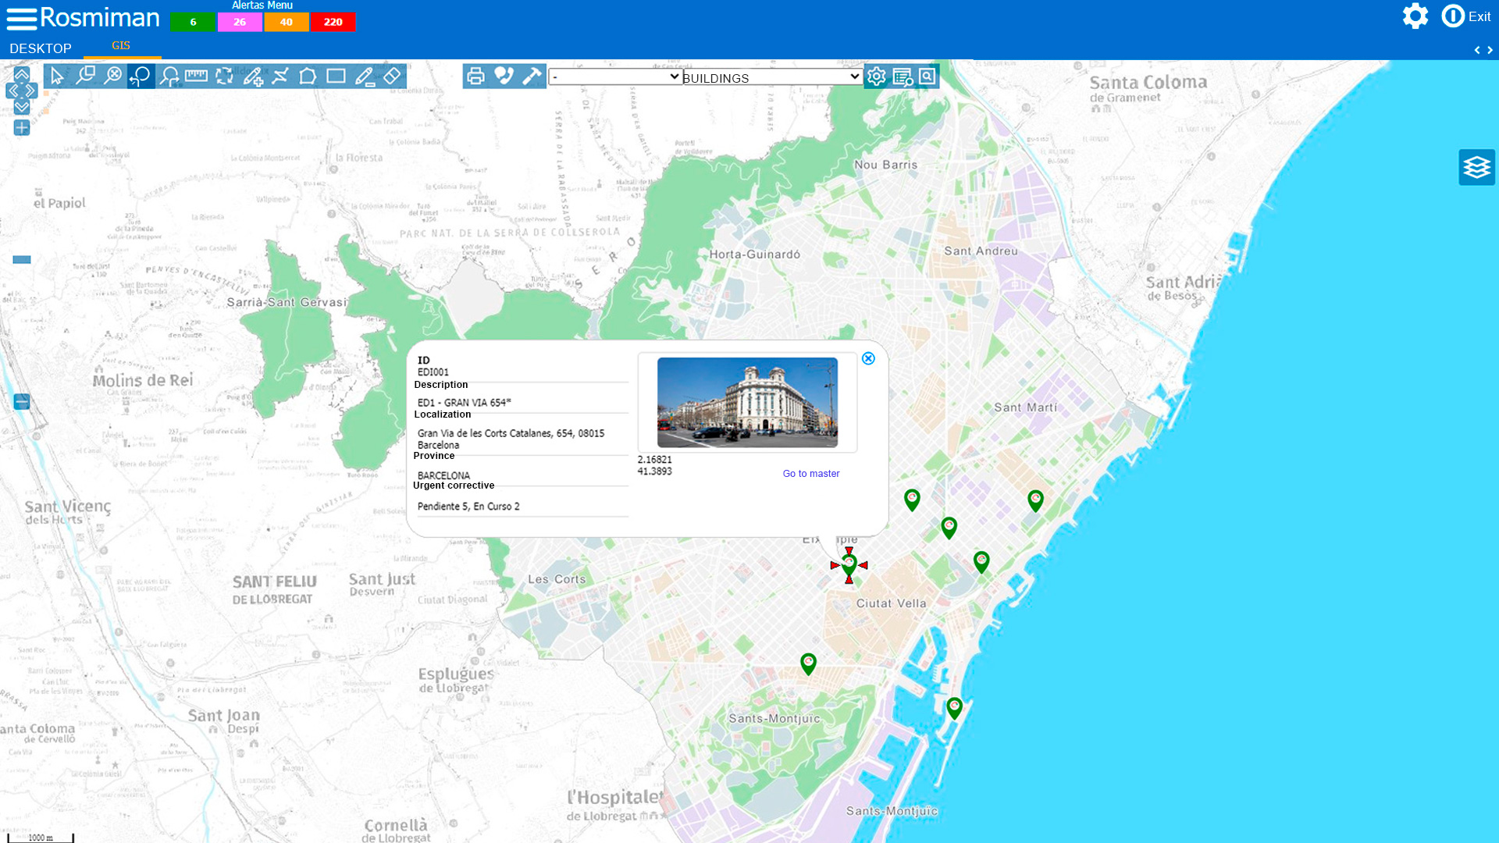The image size is (1499, 843).
Task: Click the telephone contact icon
Action: [x=504, y=76]
